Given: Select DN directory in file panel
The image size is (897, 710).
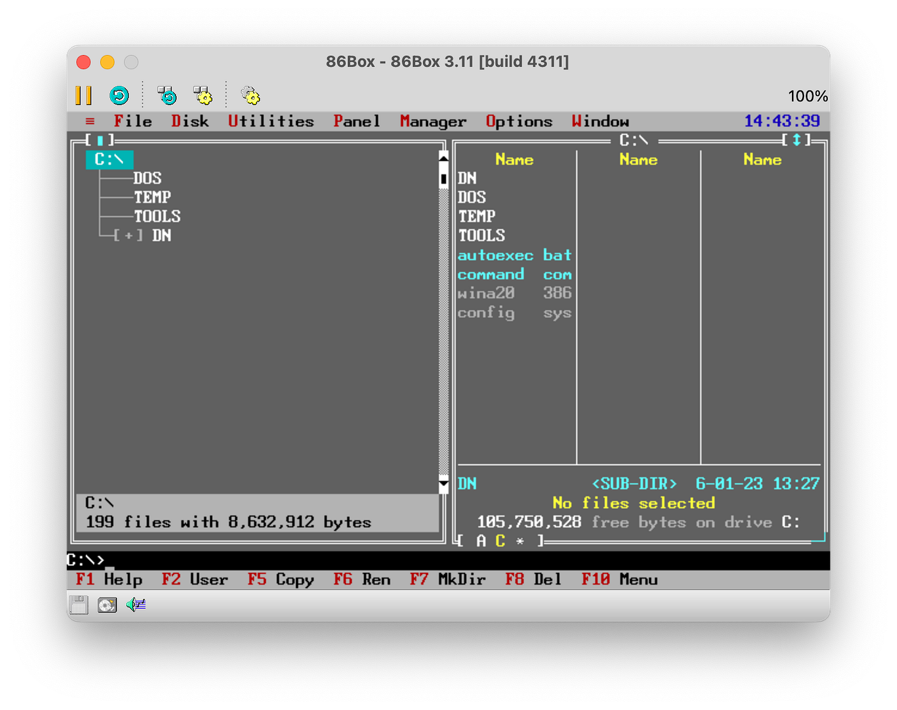Looking at the screenshot, I should coord(467,178).
